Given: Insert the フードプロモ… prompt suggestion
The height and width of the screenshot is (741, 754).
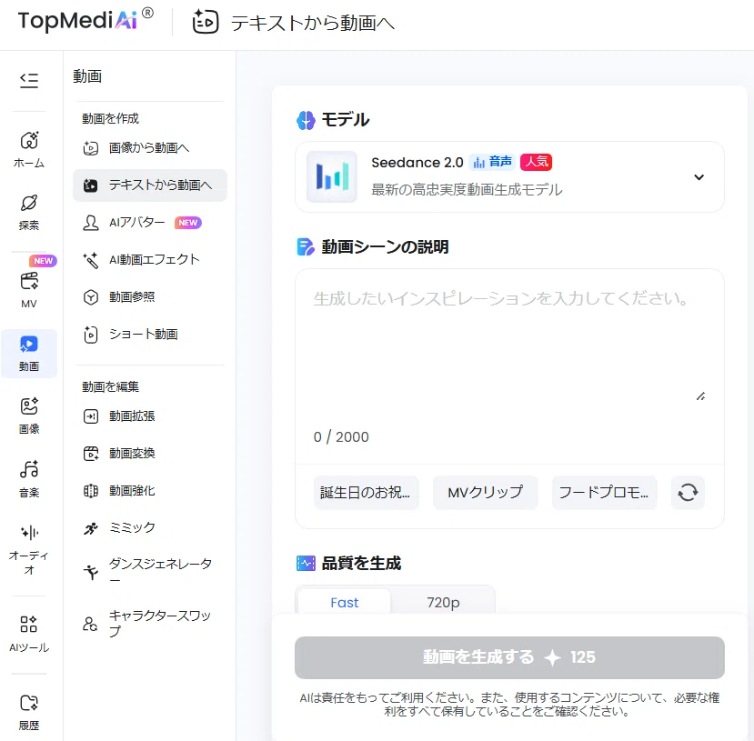Looking at the screenshot, I should coord(605,493).
